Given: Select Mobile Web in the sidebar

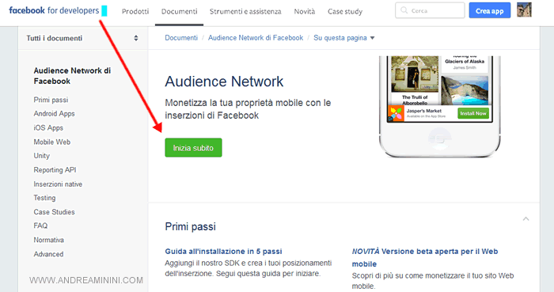Looking at the screenshot, I should [x=52, y=142].
